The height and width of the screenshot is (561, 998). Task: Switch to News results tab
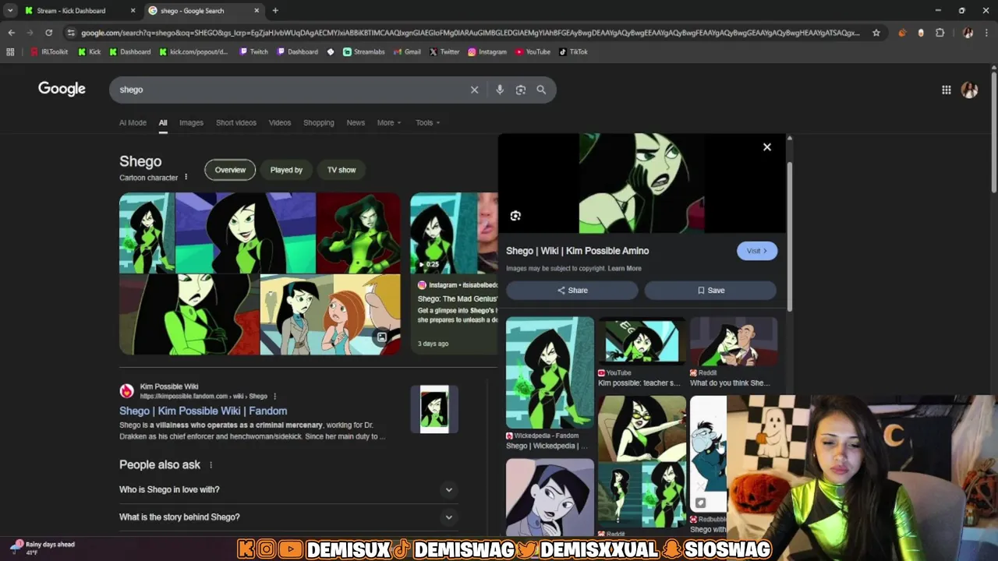point(356,122)
